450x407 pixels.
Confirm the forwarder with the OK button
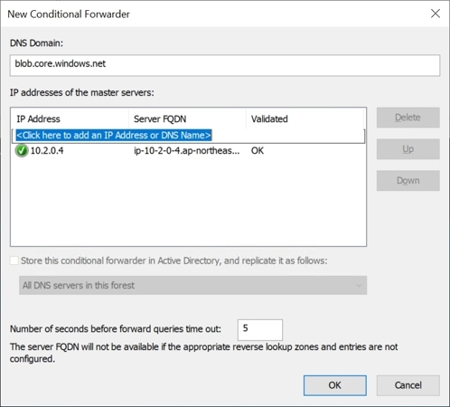point(335,385)
